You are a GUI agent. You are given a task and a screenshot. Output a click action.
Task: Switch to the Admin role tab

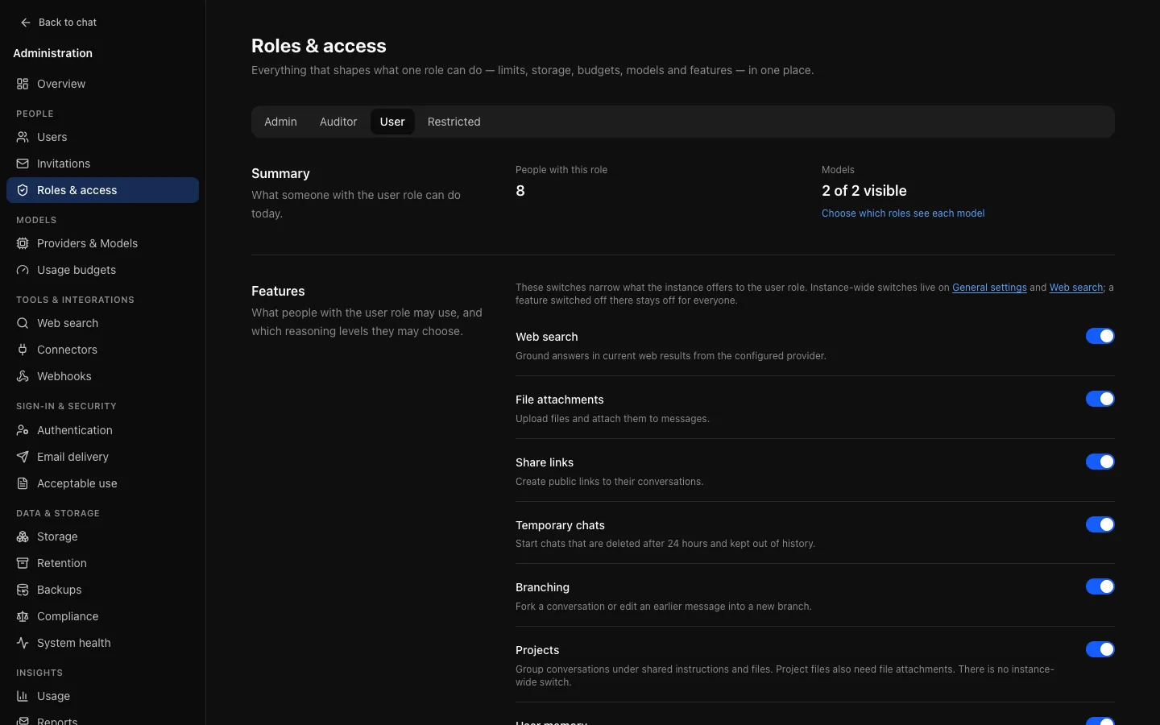[x=280, y=122]
